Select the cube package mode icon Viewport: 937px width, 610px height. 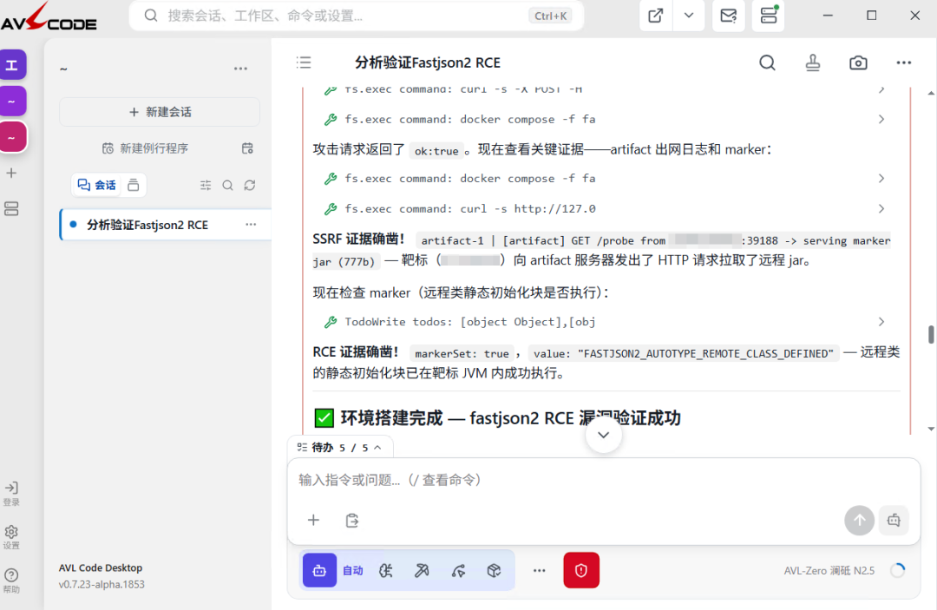pos(494,571)
